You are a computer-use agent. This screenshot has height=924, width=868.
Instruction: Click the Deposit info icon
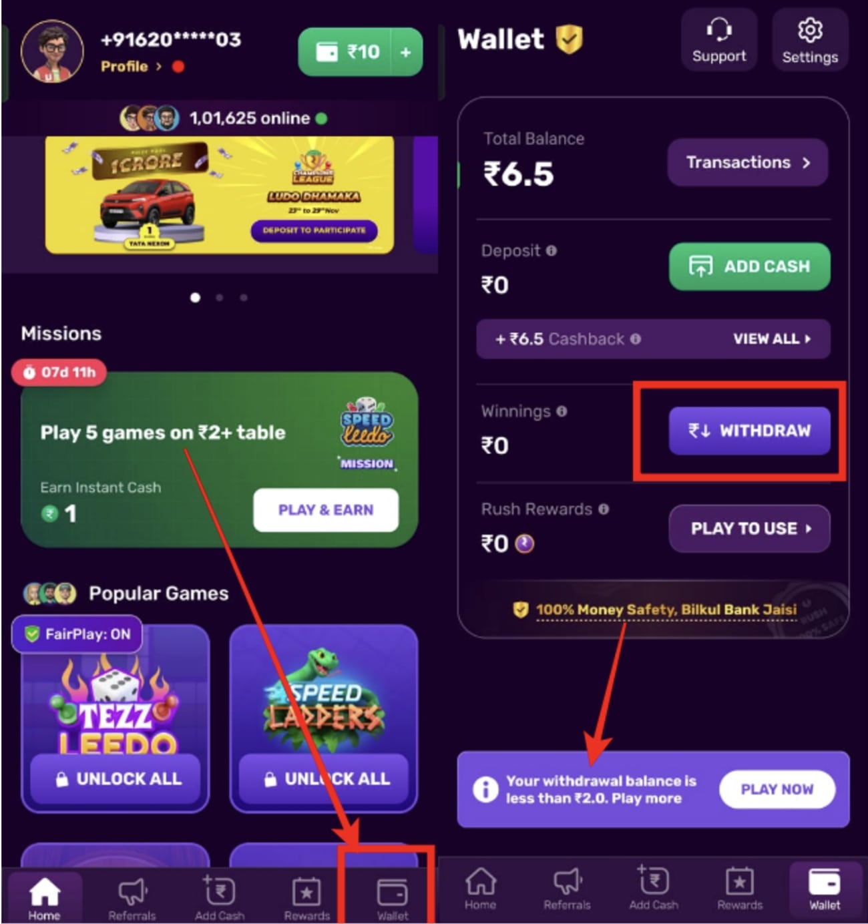click(x=552, y=251)
